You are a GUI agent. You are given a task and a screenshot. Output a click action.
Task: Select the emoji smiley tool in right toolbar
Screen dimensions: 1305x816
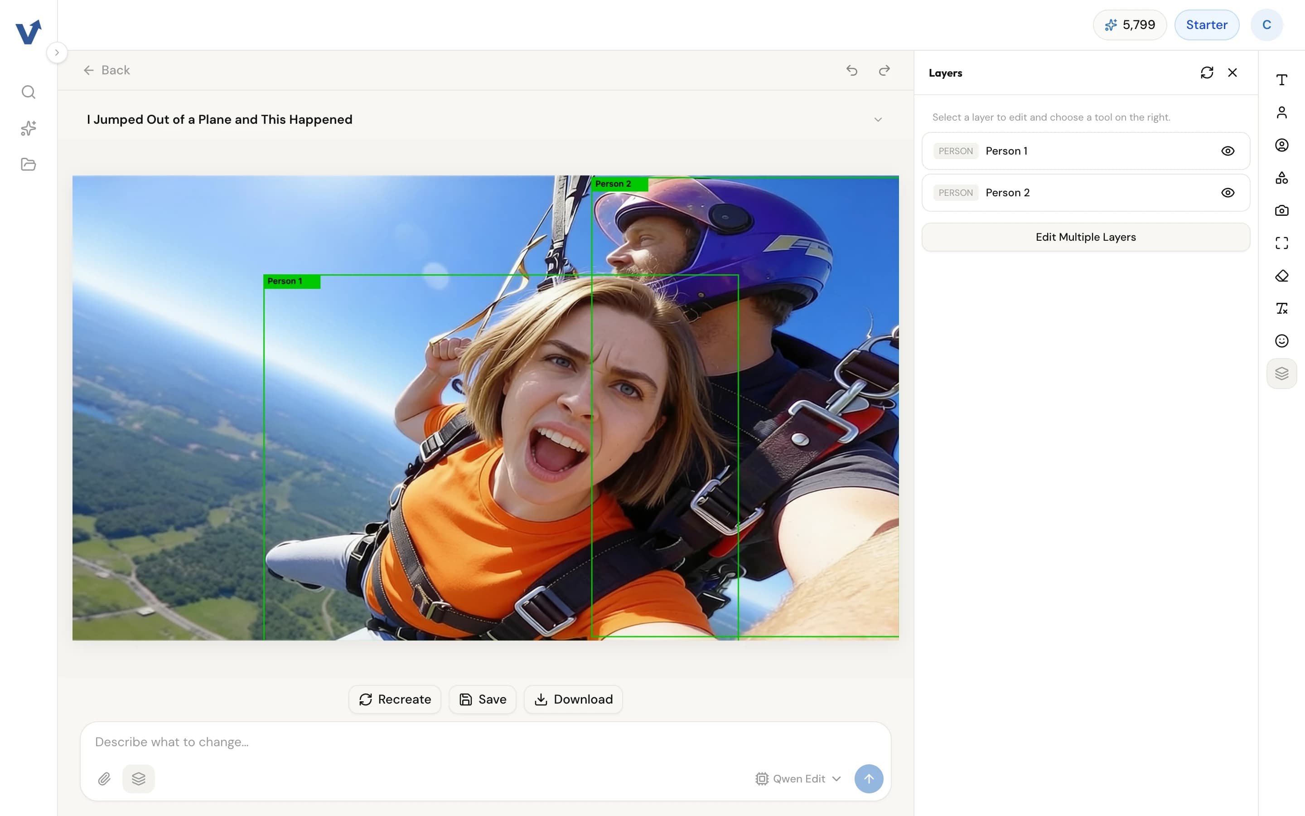tap(1281, 340)
